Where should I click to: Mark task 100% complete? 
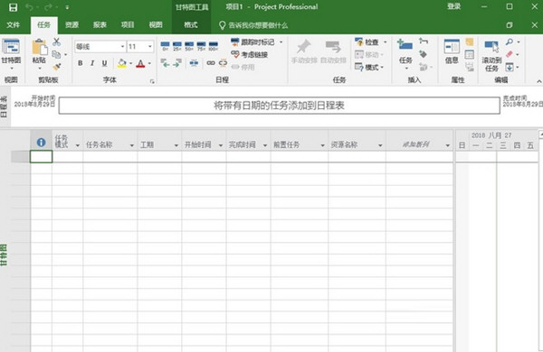pos(214,46)
